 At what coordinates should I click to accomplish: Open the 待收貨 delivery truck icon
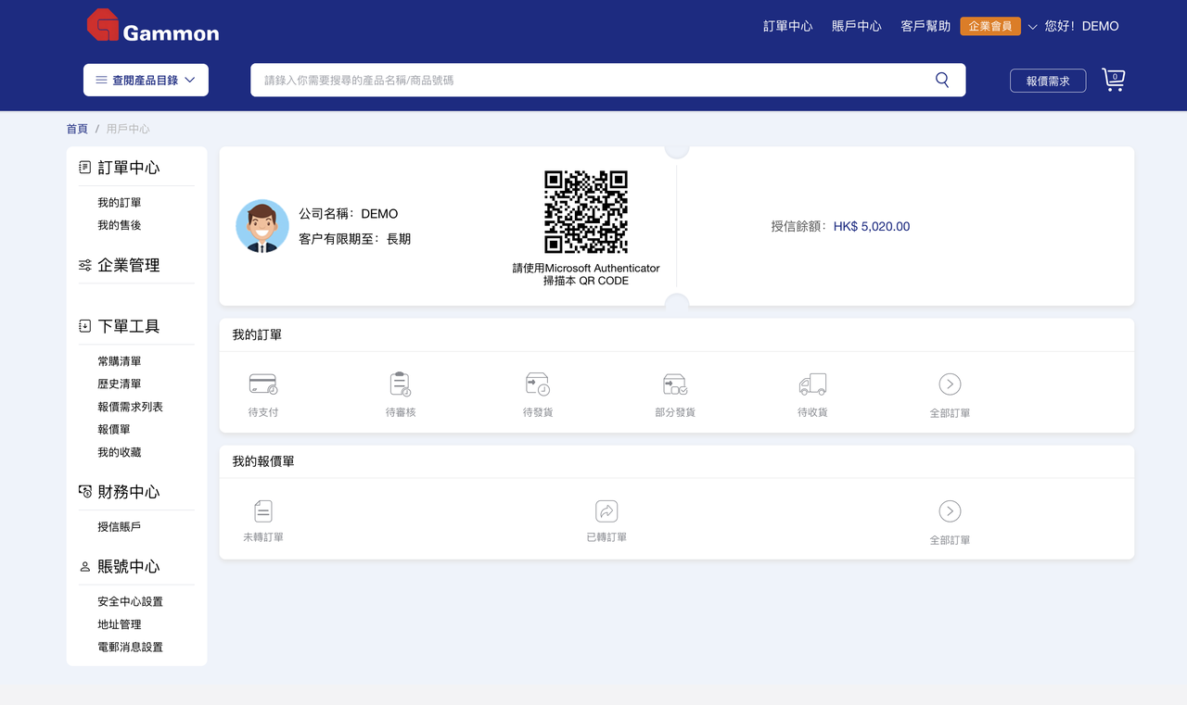click(x=812, y=384)
